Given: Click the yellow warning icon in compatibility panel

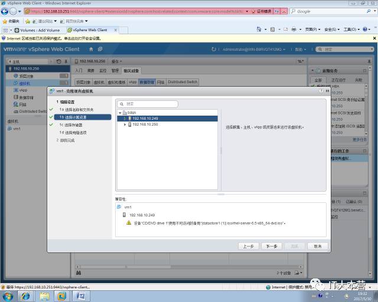Looking at the screenshot, I should coord(129,223).
